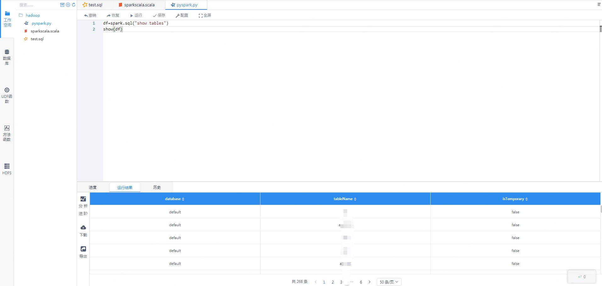Screen dimensions: 602x286
Task: Click the workspace search input field
Action: [38, 5]
